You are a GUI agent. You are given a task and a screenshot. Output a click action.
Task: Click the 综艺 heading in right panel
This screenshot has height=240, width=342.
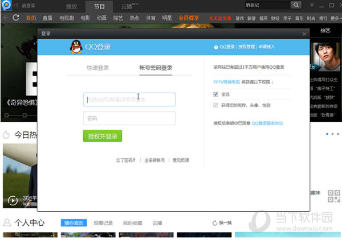pyautogui.click(x=325, y=31)
